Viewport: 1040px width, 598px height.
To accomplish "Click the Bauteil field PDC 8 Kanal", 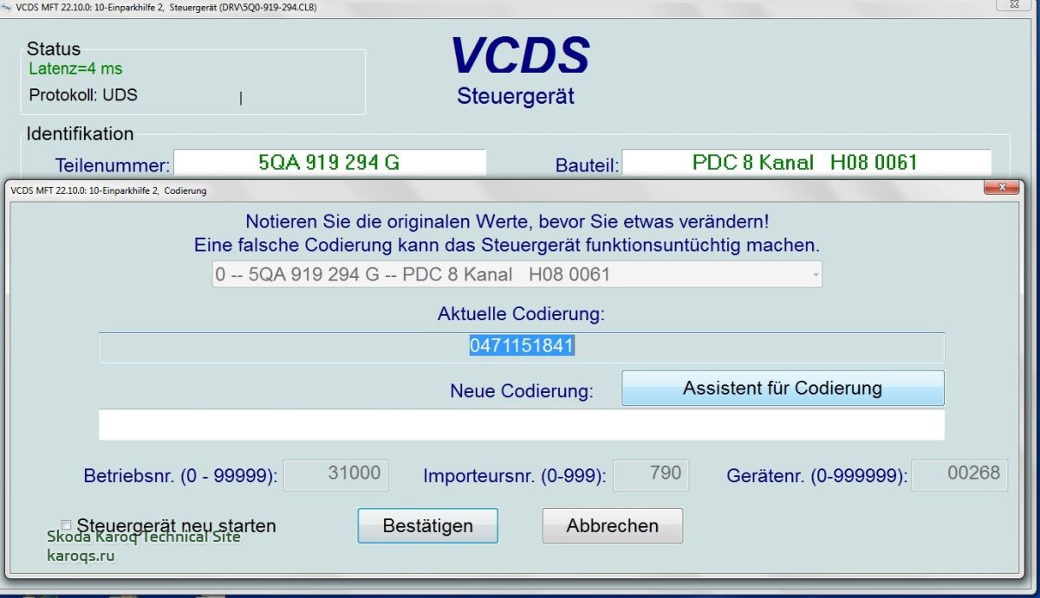I will tap(805, 162).
